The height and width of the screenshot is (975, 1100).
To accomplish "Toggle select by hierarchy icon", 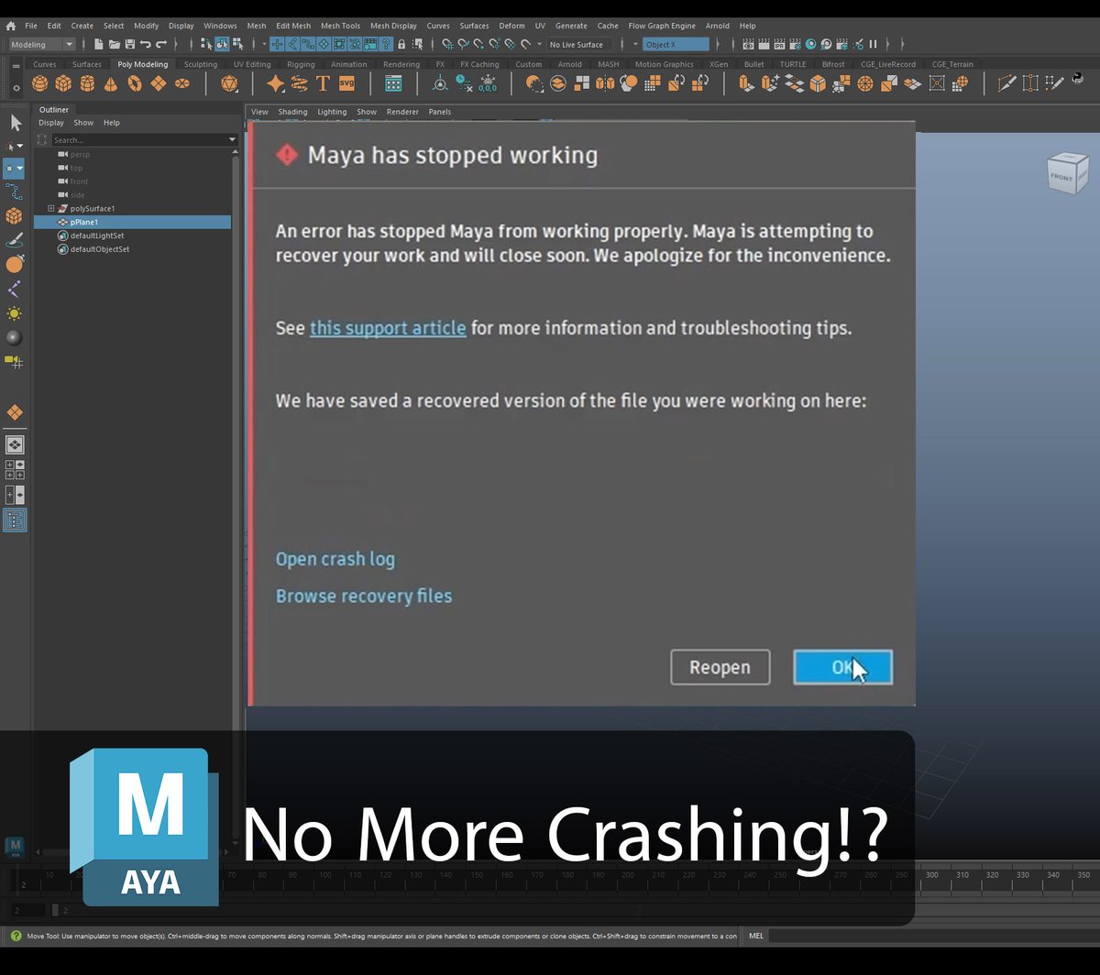I will pyautogui.click(x=207, y=44).
